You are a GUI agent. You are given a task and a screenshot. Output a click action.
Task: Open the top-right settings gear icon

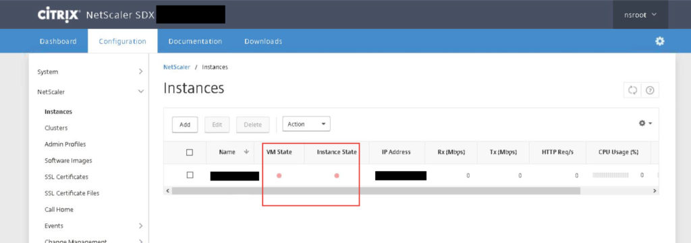tap(659, 41)
